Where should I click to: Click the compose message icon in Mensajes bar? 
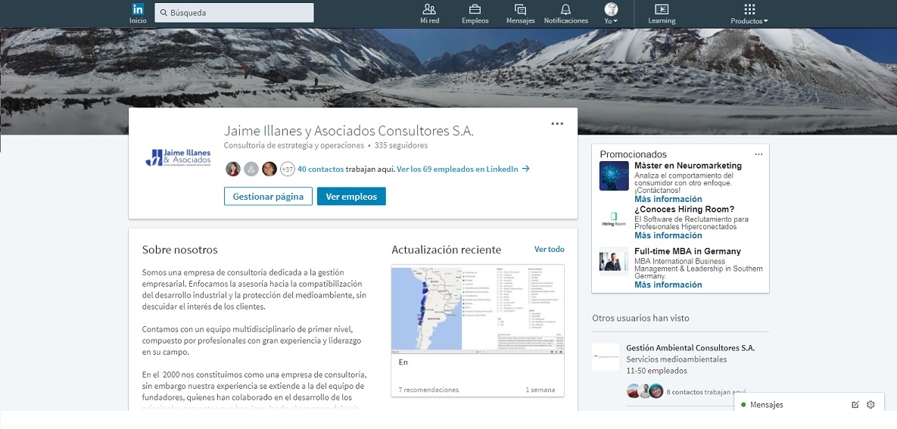pyautogui.click(x=855, y=404)
